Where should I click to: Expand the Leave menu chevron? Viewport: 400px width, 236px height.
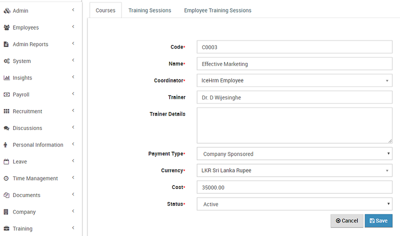[73, 160]
